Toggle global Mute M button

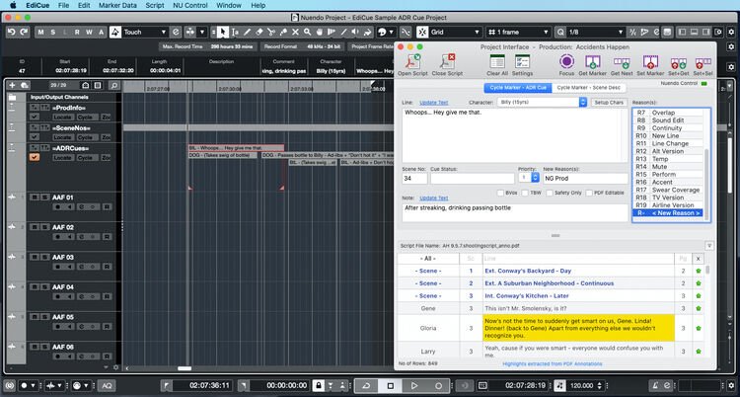(x=41, y=33)
